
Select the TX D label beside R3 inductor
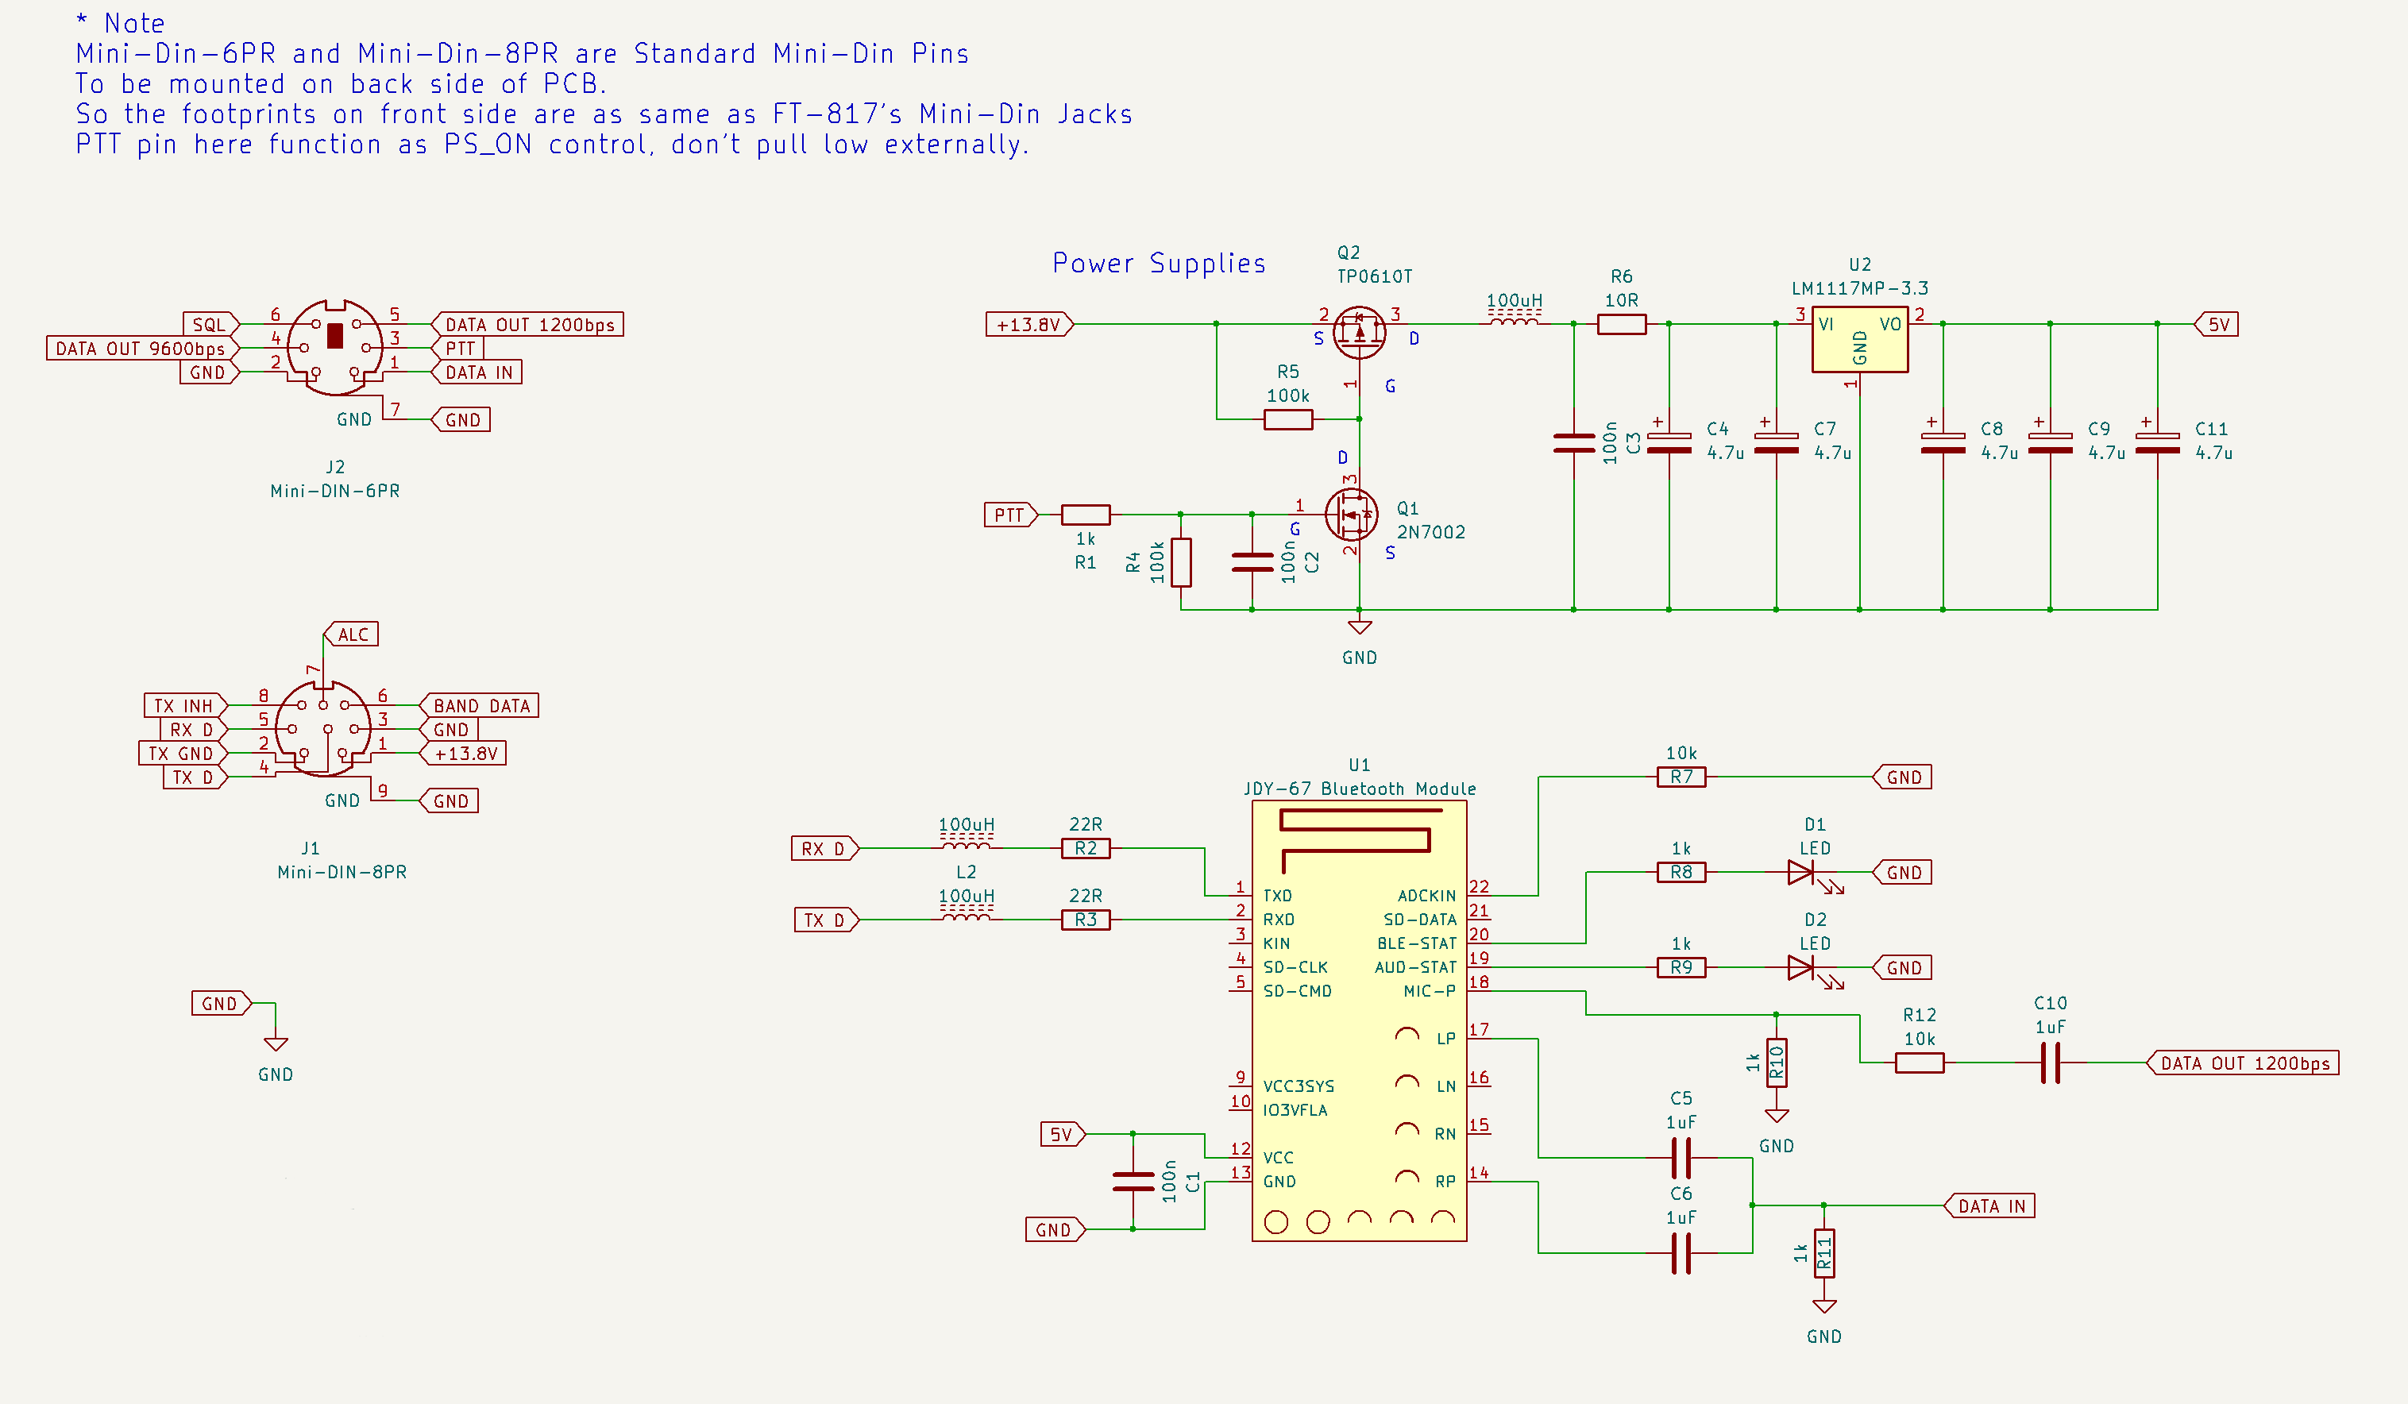coord(827,920)
